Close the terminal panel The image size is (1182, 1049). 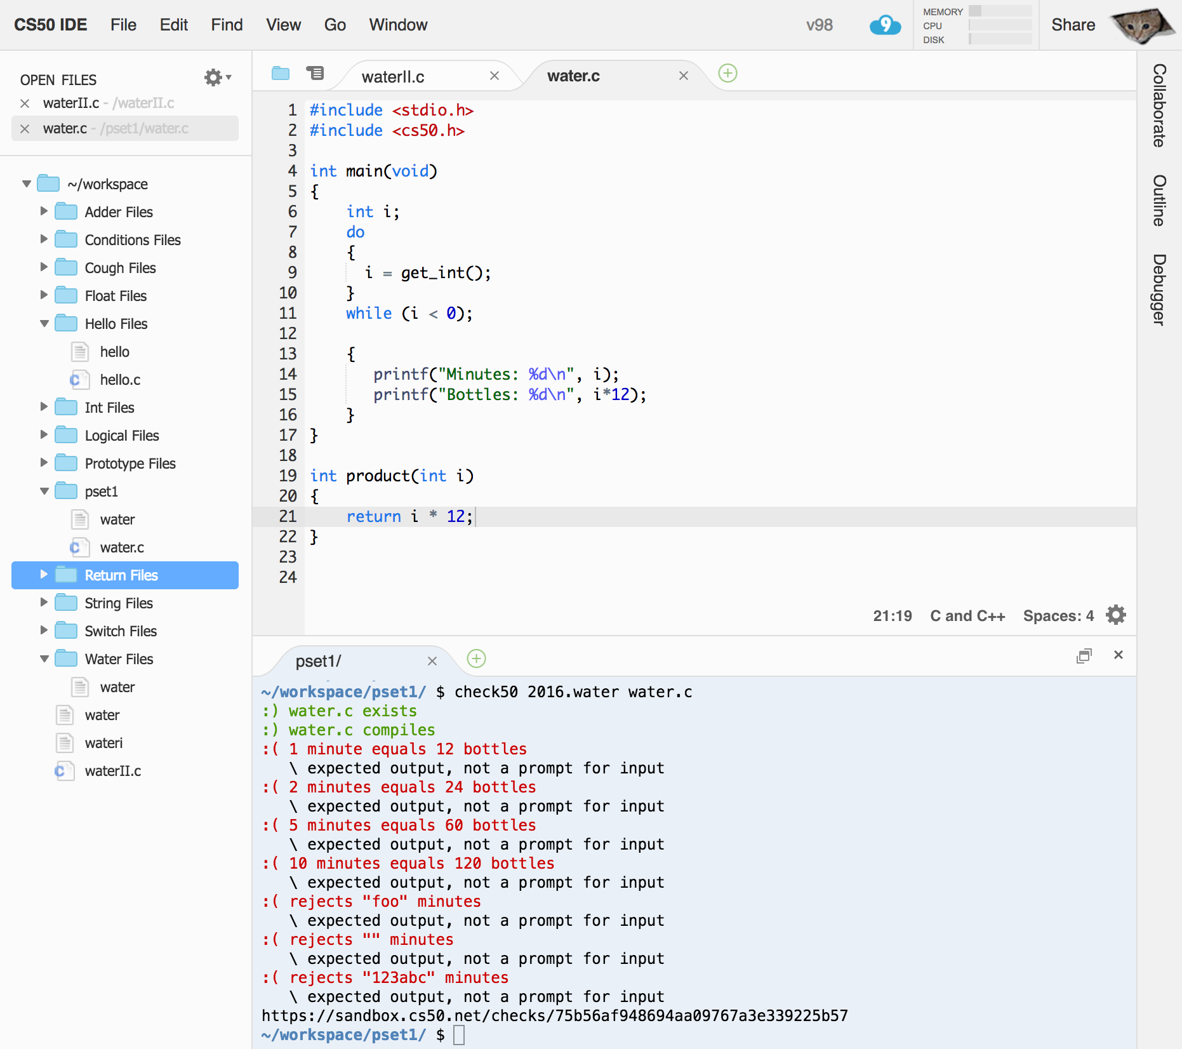pos(1119,655)
